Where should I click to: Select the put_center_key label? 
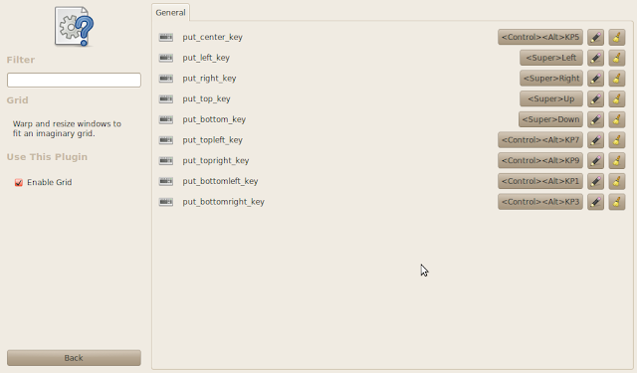click(x=212, y=38)
